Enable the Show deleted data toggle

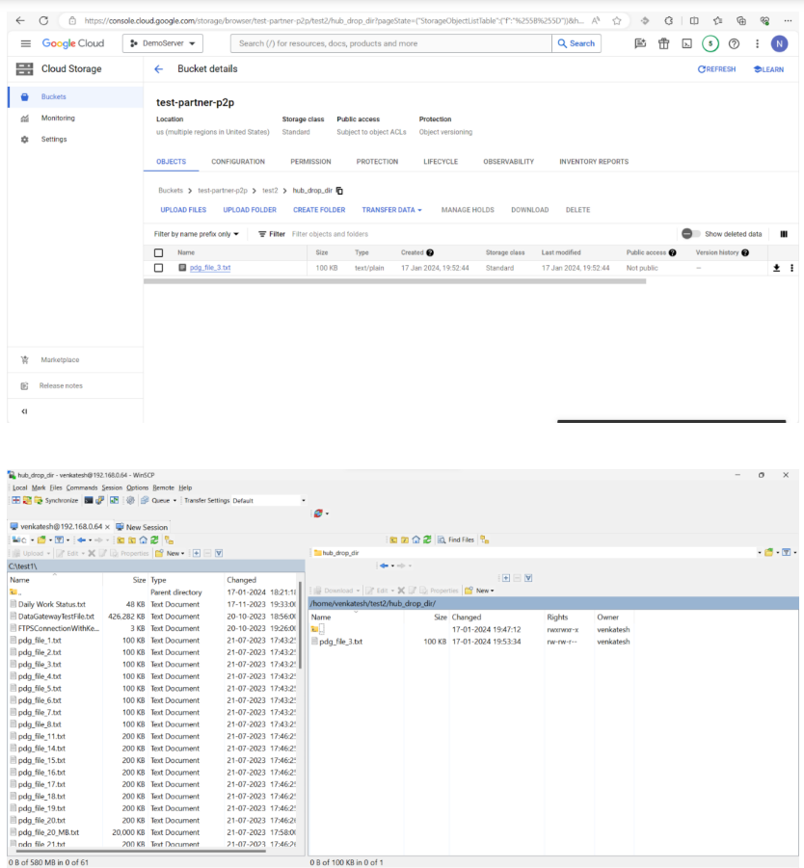tap(690, 234)
